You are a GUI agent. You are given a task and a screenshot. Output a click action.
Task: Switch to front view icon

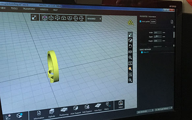[64, 18]
